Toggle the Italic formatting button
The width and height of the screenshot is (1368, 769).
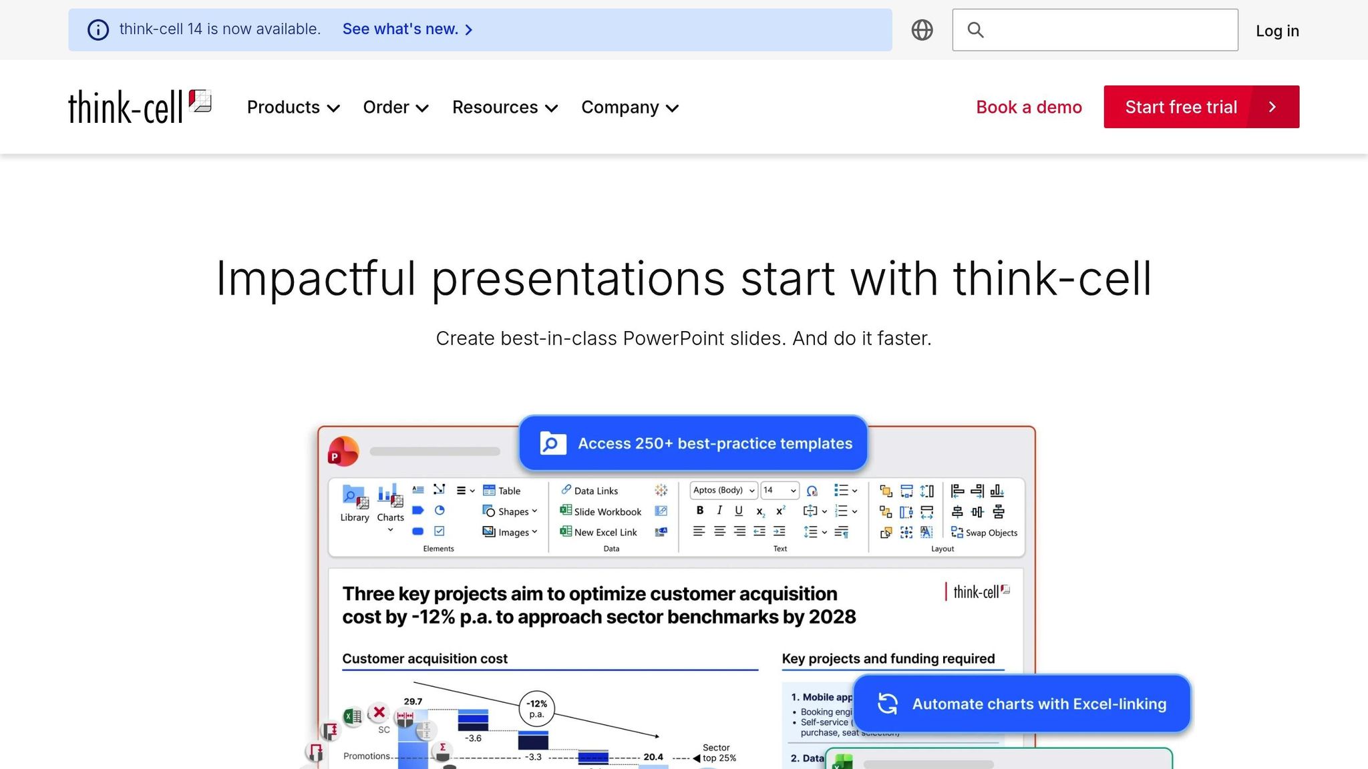point(719,511)
